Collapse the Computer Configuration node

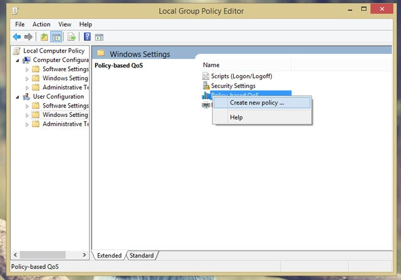(x=18, y=61)
